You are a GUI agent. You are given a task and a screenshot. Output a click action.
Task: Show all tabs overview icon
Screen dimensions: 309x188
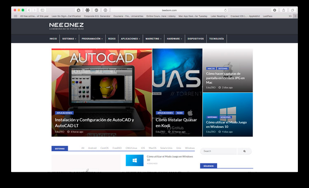(x=293, y=10)
